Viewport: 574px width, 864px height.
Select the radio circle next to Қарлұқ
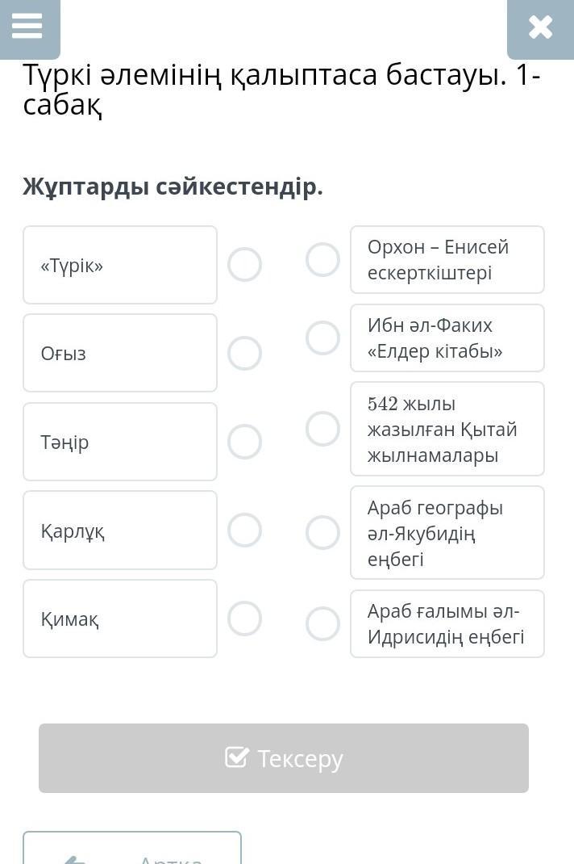pos(244,531)
